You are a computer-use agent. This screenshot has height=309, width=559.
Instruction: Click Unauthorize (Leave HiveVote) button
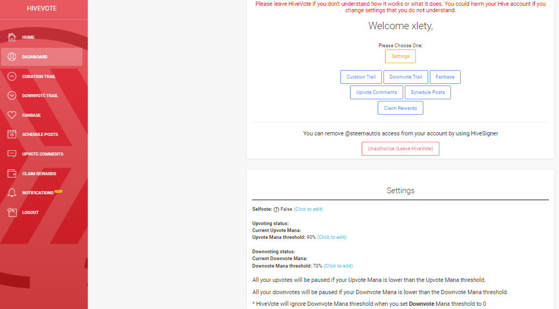pyautogui.click(x=401, y=149)
